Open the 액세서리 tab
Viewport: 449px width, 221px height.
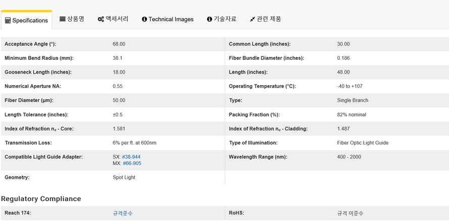[117, 19]
